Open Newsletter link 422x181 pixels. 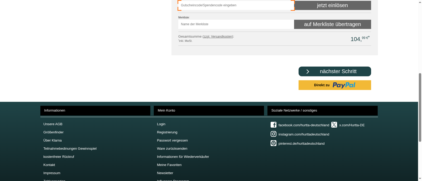(165, 173)
